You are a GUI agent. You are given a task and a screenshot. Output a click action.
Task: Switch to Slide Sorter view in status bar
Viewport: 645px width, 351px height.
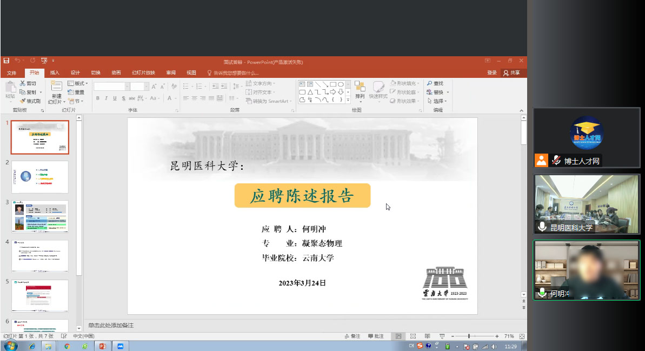[413, 336]
